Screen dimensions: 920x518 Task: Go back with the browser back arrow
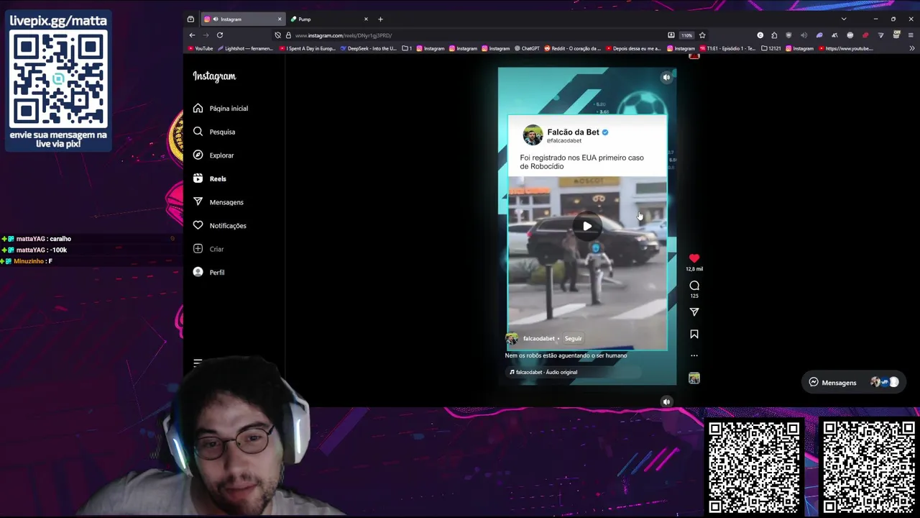tap(192, 35)
